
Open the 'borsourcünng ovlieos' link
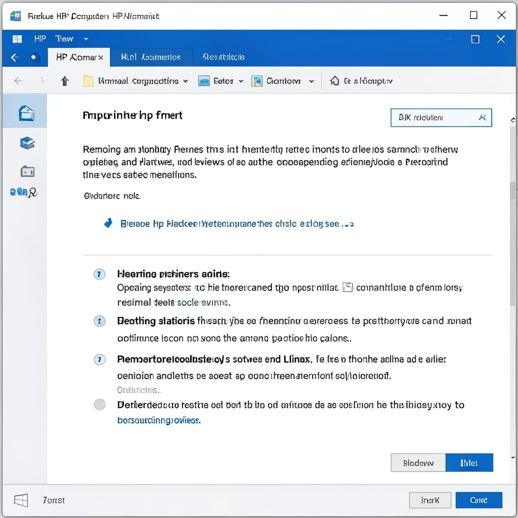159,420
